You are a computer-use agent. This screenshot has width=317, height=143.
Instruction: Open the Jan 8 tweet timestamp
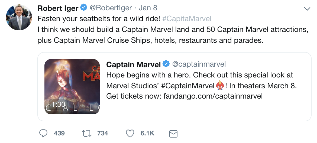148,8
